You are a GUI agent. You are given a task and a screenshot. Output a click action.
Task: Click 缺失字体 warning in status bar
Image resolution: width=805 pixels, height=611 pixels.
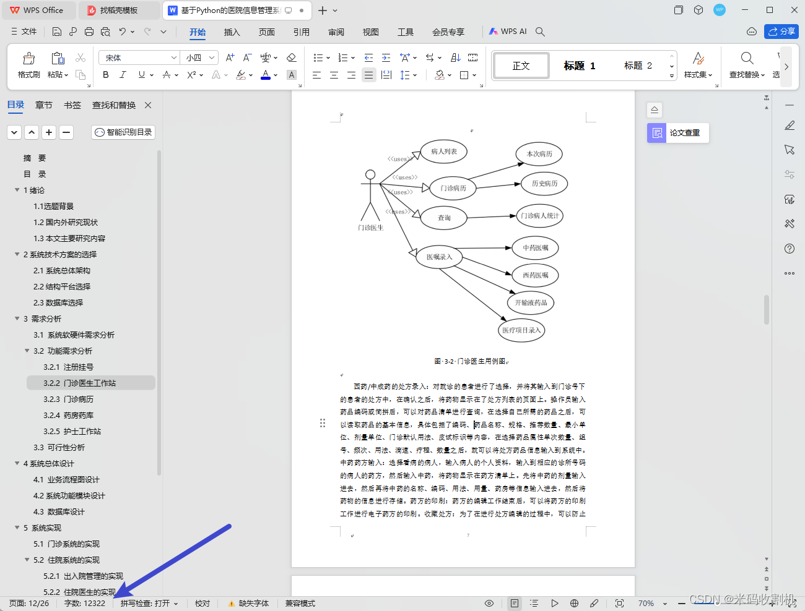(x=248, y=604)
